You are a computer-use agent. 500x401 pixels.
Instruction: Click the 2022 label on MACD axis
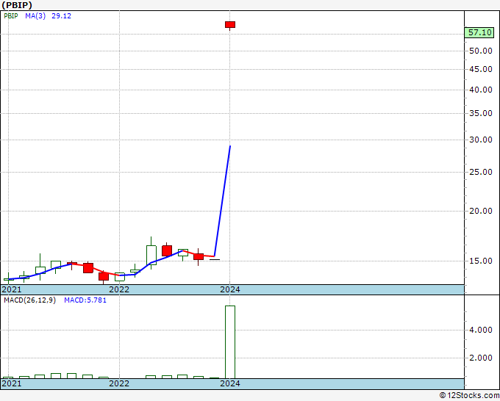[119, 383]
